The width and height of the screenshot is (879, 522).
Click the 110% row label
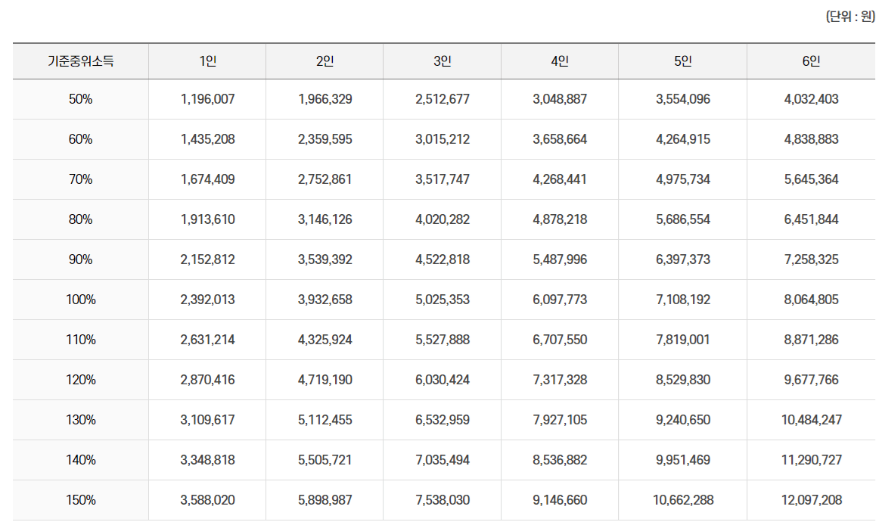tap(81, 340)
